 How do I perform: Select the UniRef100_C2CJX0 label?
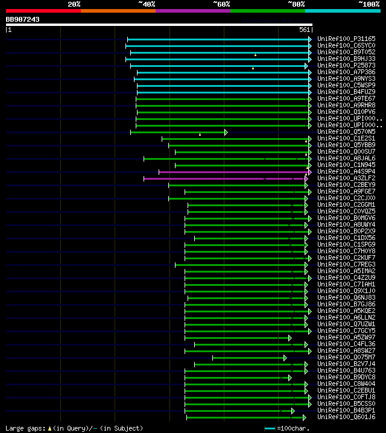[x=346, y=198]
